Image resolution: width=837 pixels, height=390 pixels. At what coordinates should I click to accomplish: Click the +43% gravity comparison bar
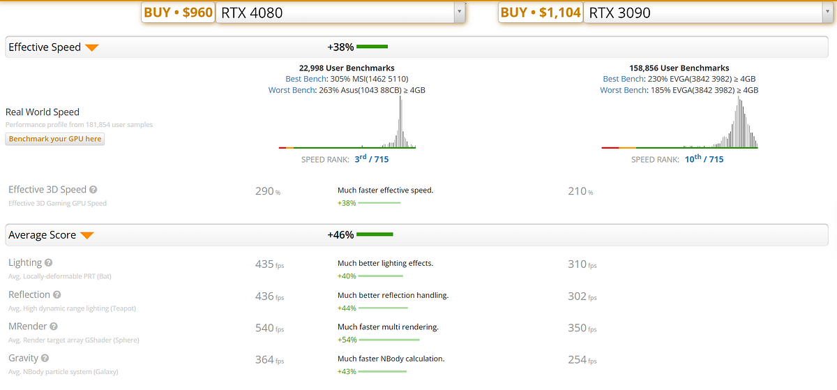[383, 372]
